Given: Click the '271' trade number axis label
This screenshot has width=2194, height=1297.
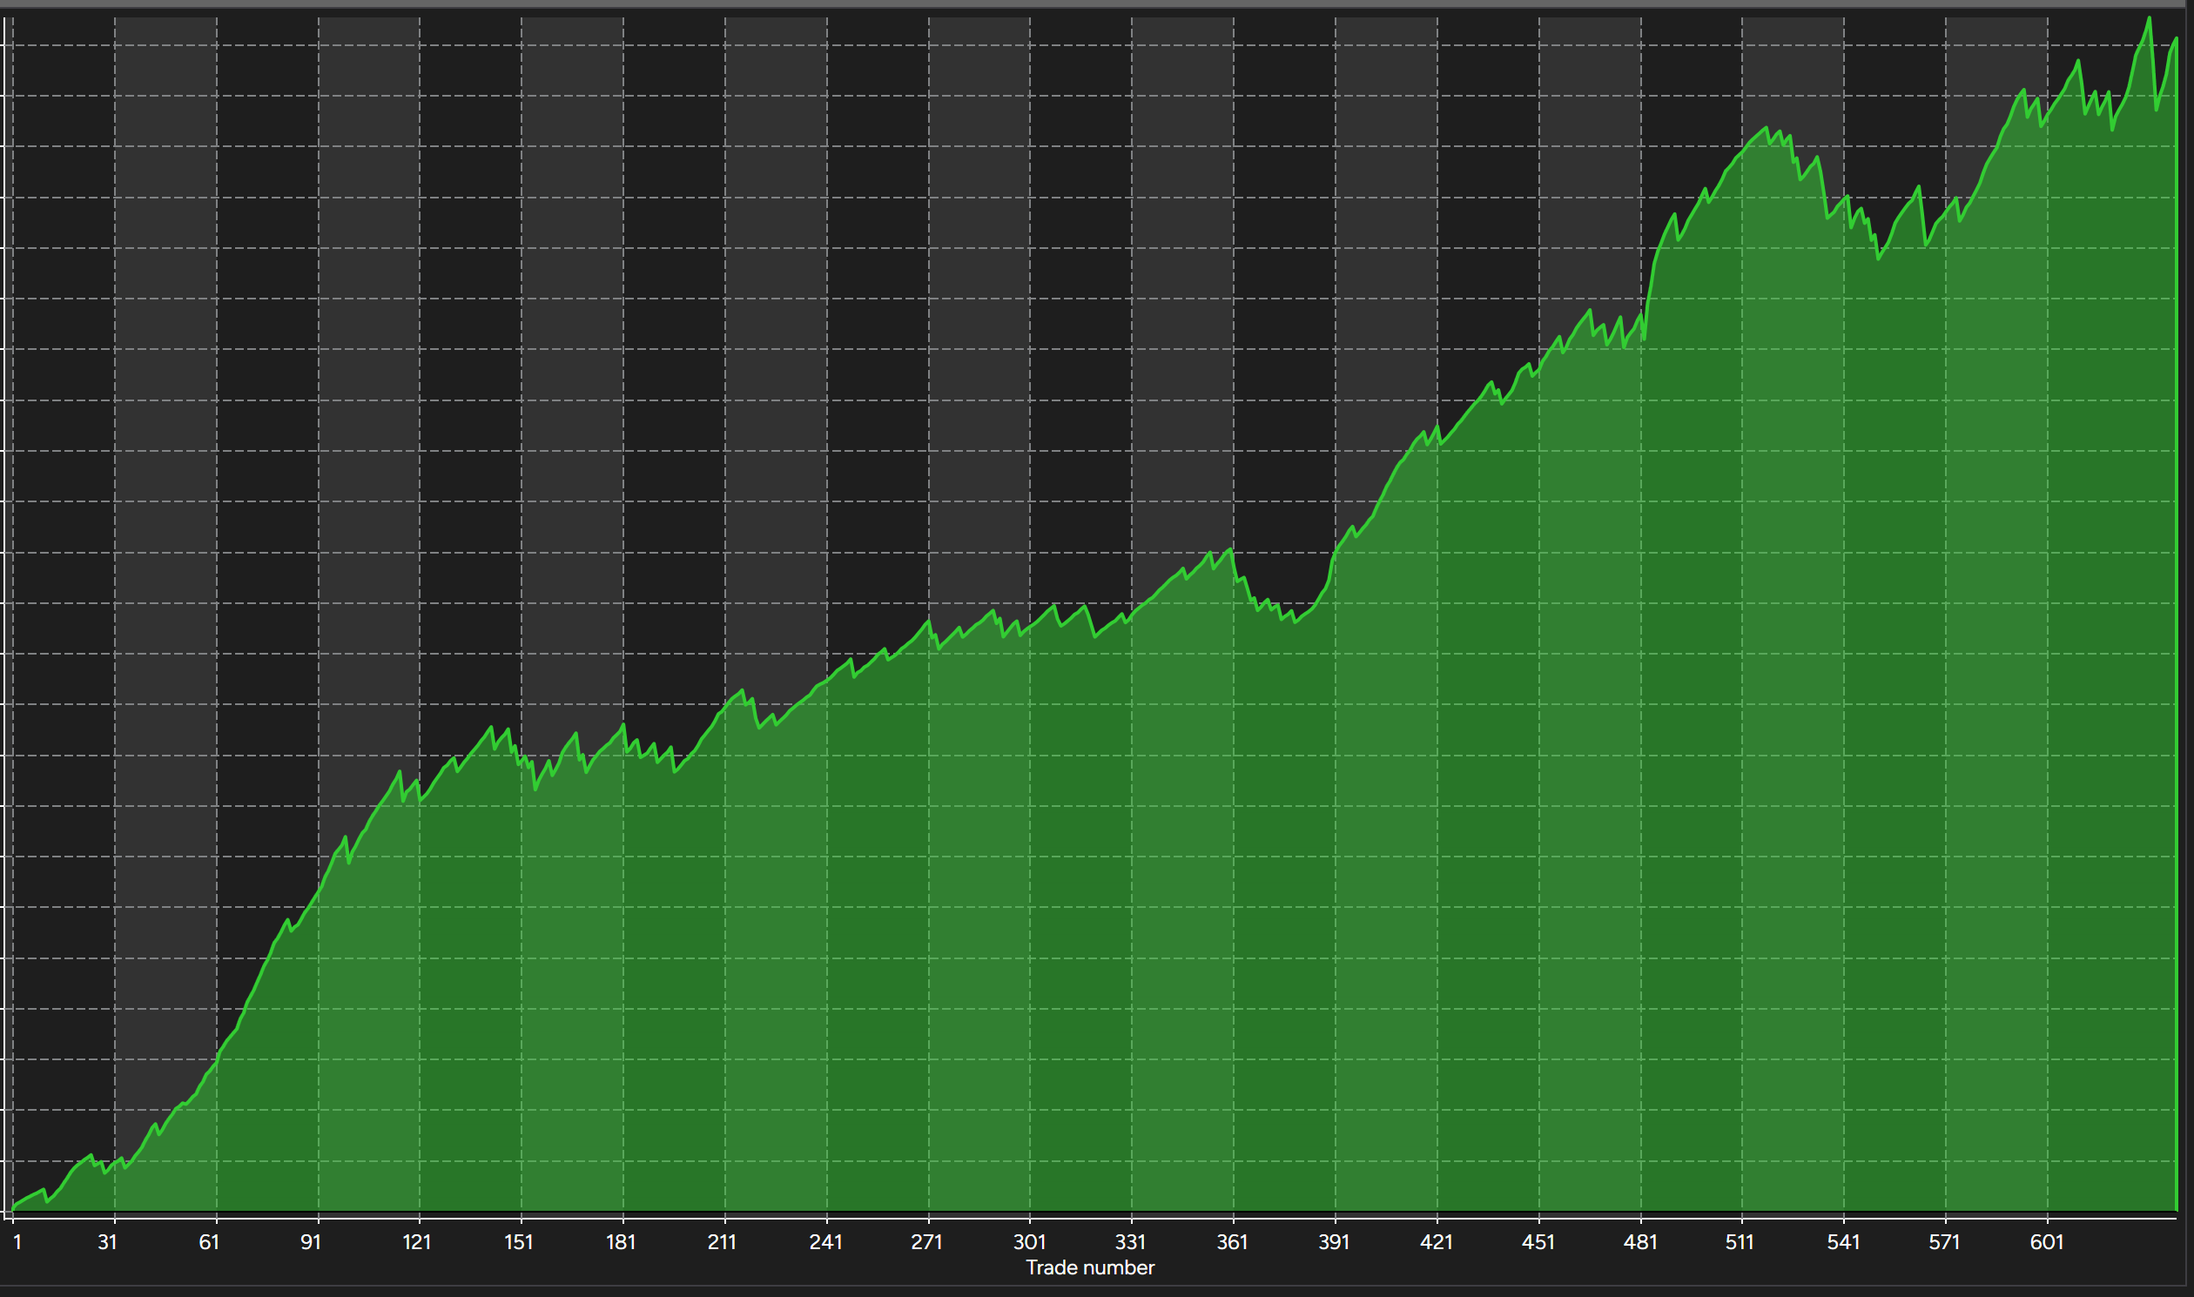Looking at the screenshot, I should click(926, 1242).
